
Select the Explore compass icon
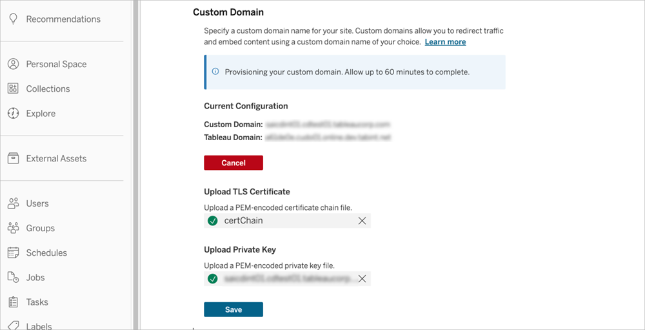pyautogui.click(x=13, y=114)
